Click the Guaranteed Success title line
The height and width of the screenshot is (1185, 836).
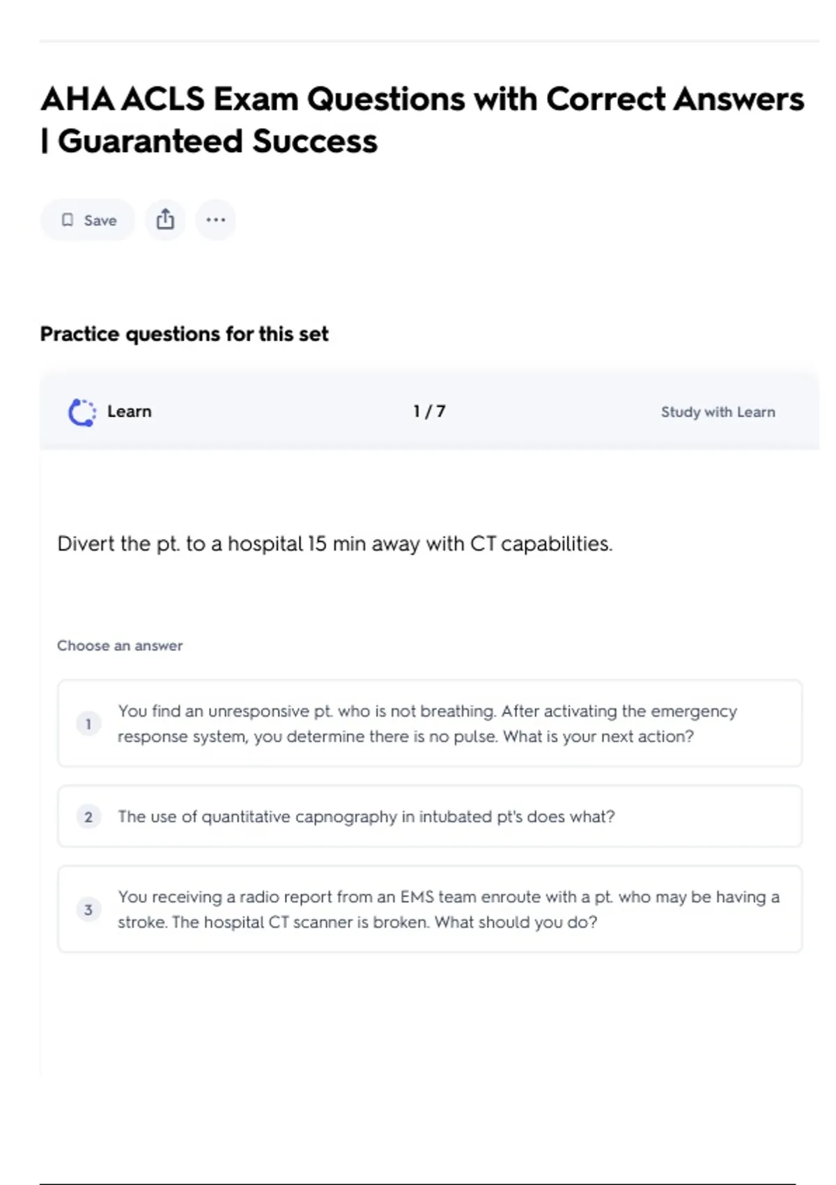click(x=217, y=142)
